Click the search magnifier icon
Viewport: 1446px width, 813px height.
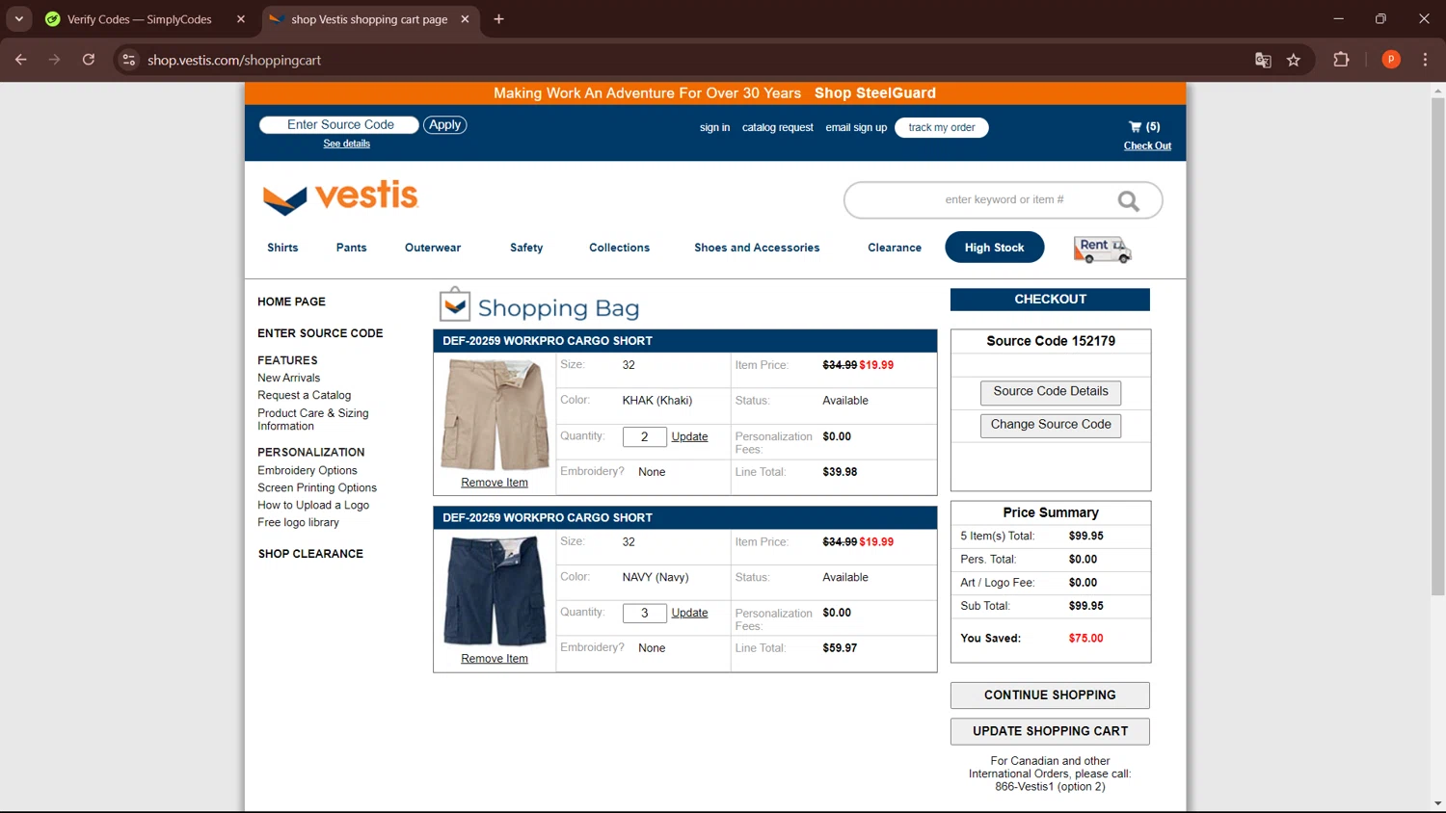1128,200
